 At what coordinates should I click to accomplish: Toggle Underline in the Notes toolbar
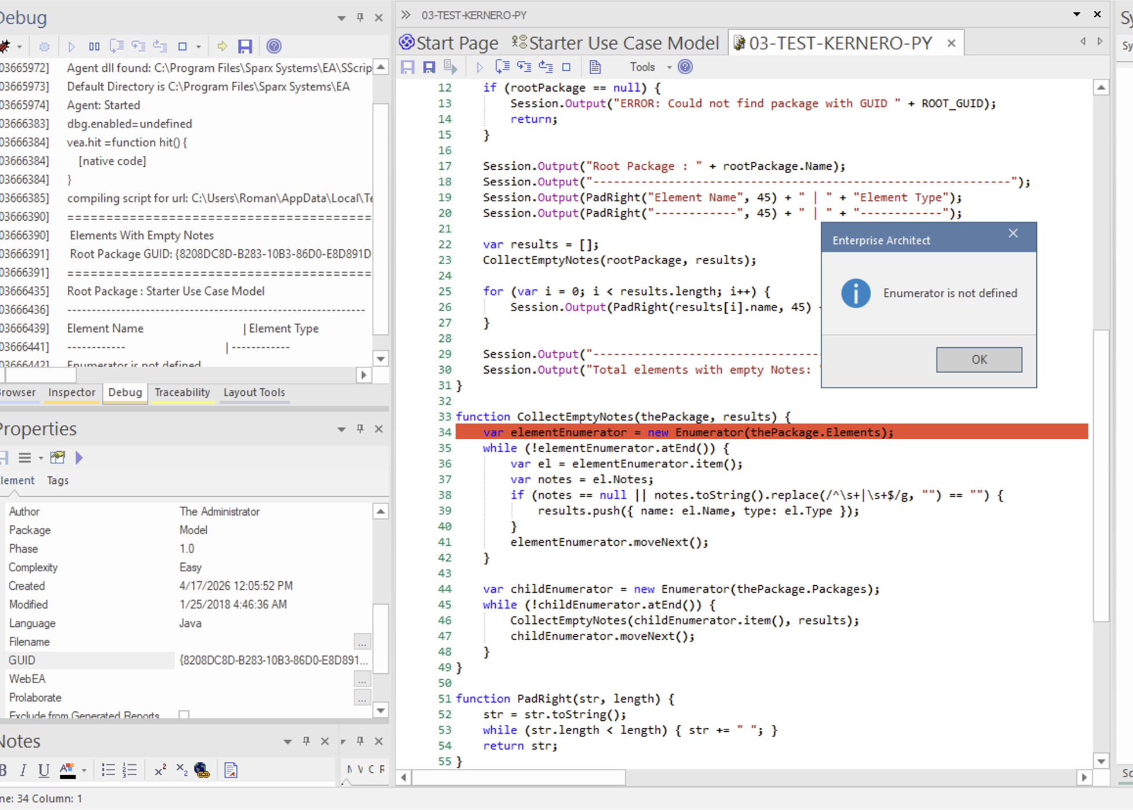pyautogui.click(x=43, y=770)
